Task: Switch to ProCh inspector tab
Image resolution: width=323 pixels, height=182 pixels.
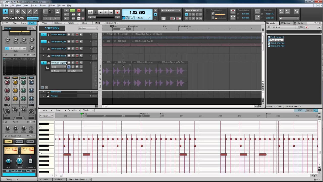Action: point(32,23)
